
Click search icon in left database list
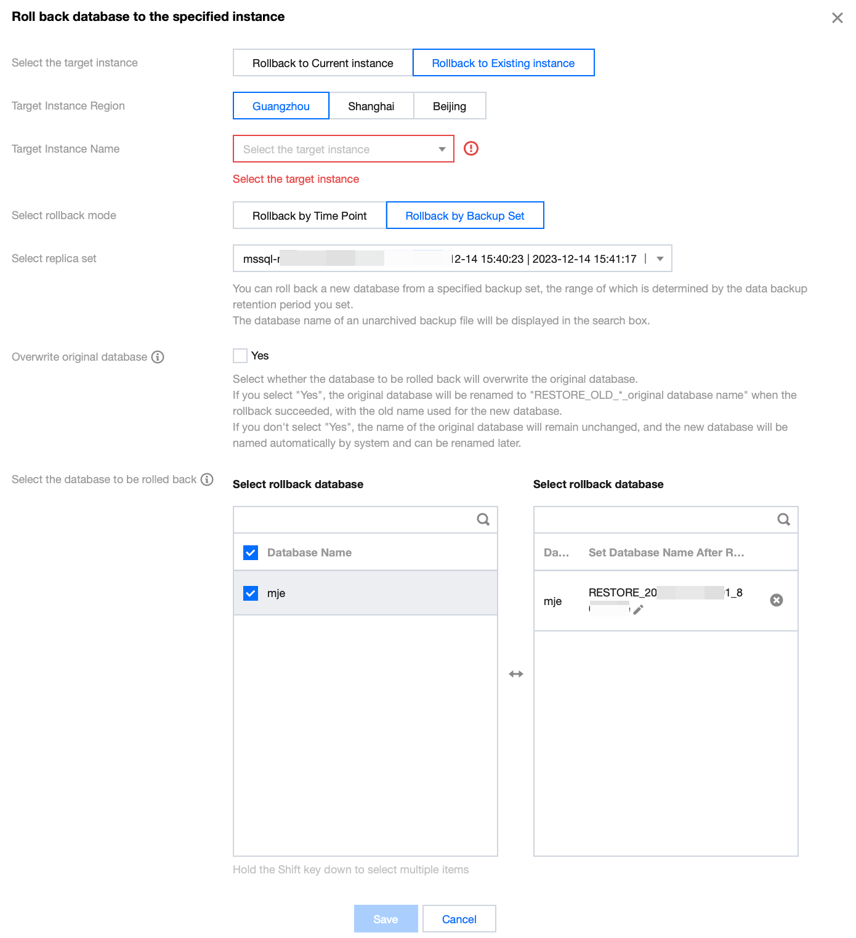click(x=483, y=519)
